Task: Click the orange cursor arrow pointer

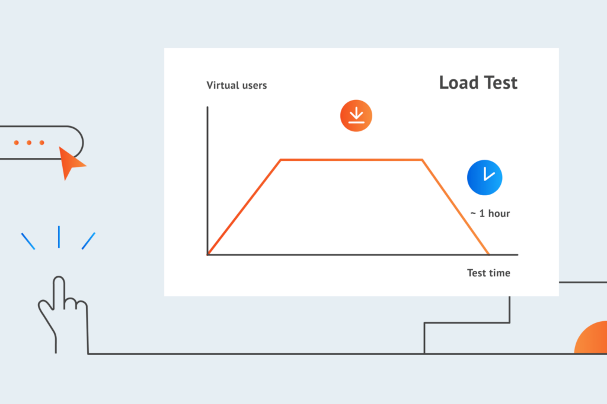Action: pos(71,163)
